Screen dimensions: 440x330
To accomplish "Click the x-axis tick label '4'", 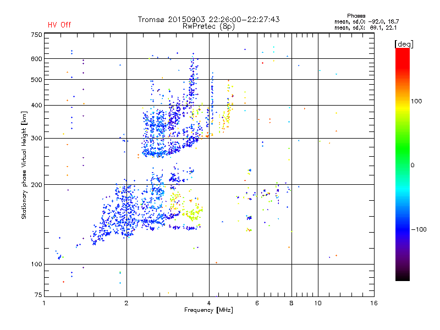I will click(x=209, y=303).
